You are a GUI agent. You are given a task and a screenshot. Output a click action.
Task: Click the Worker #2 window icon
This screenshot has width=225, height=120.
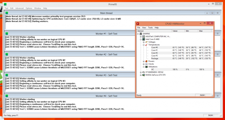pyautogui.click(x=7, y=55)
